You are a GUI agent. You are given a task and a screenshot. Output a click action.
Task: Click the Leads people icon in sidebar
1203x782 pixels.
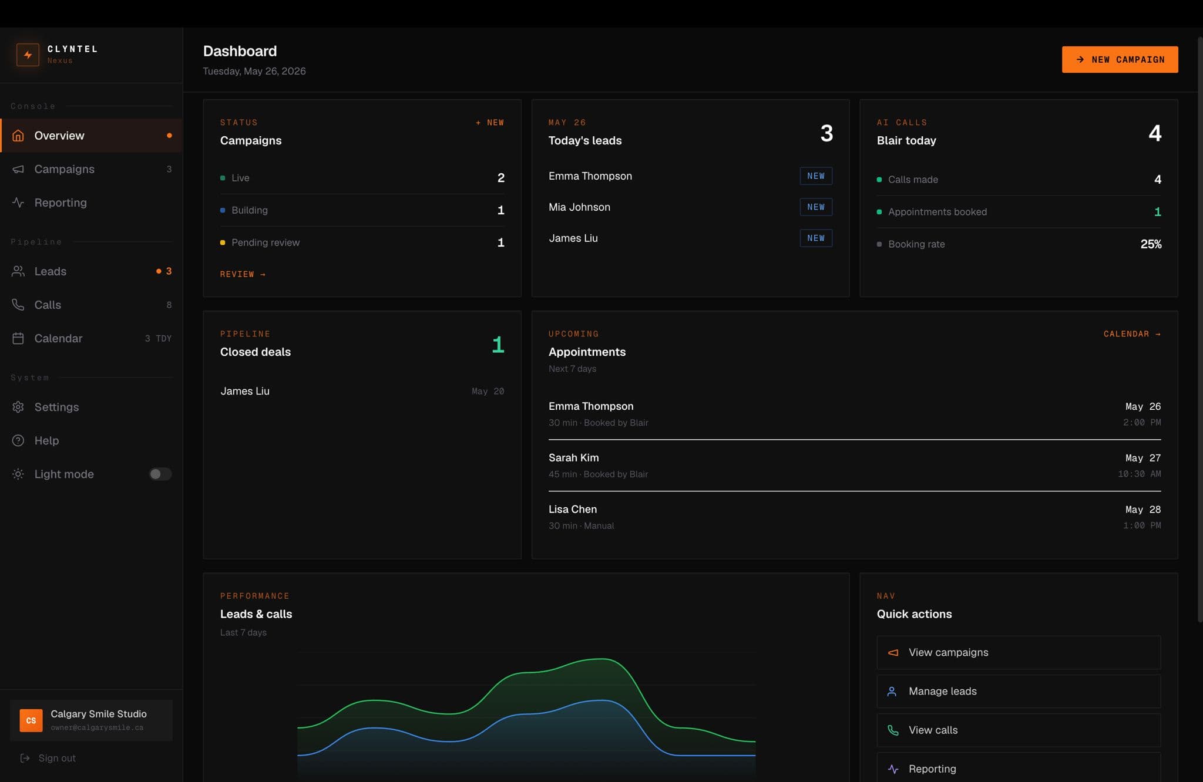(18, 271)
